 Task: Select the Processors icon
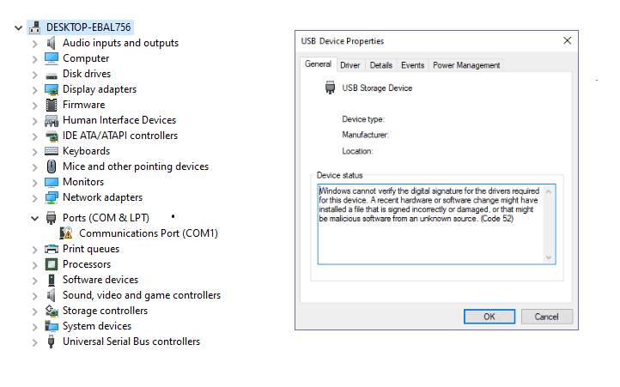click(52, 264)
